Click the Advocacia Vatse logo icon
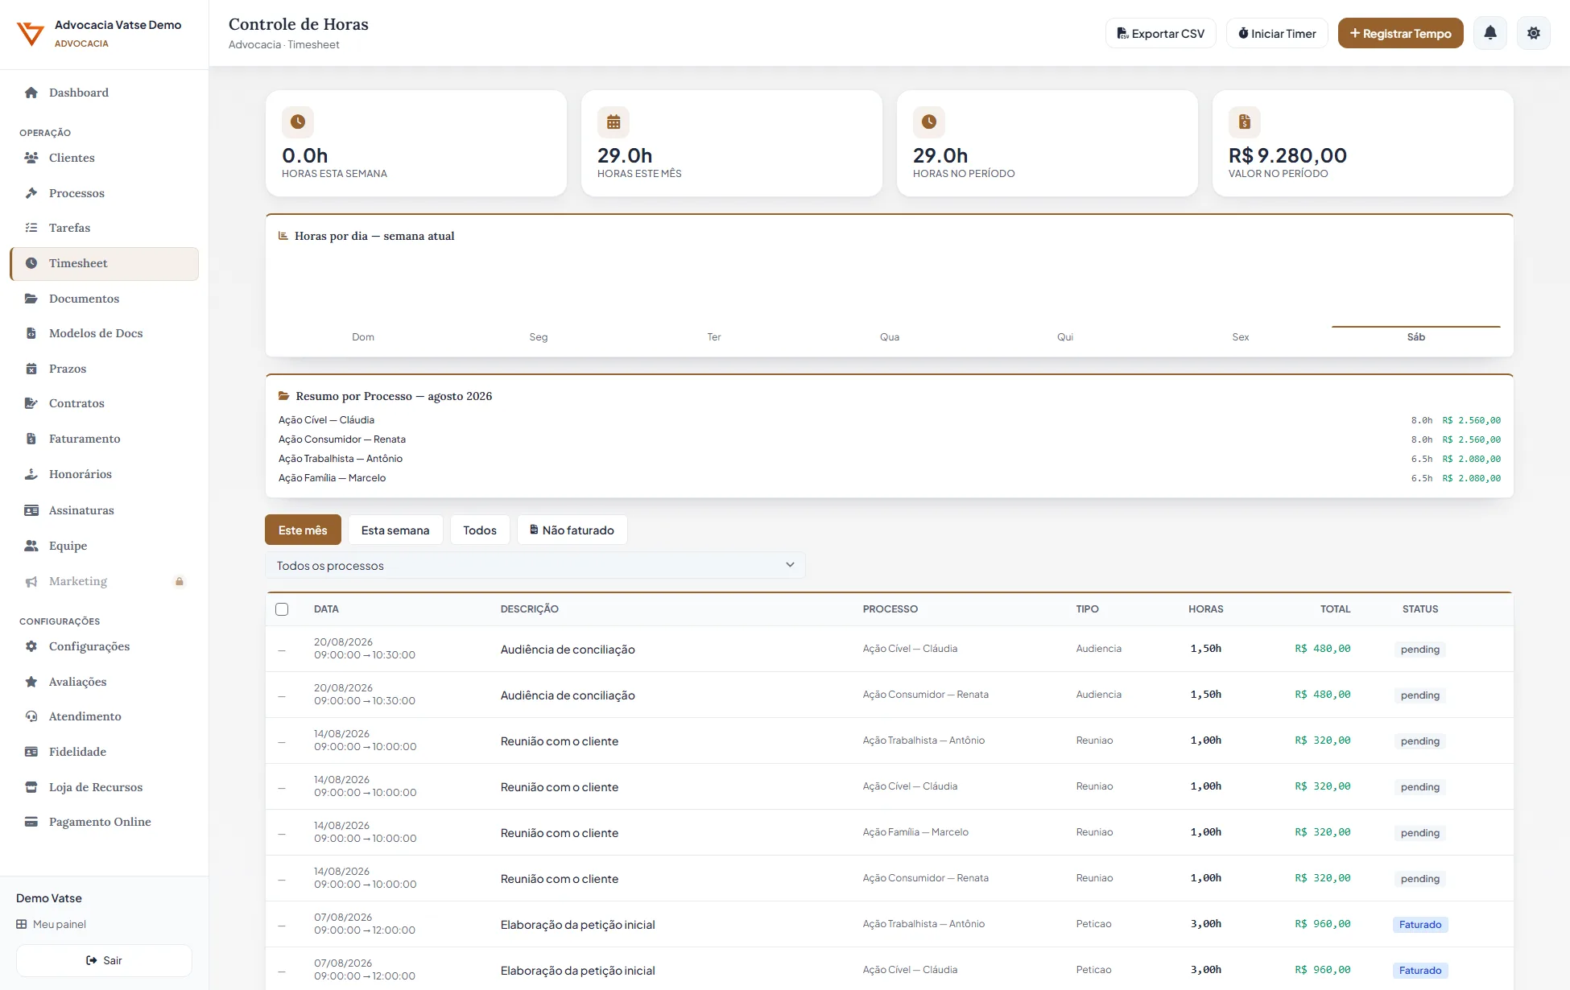 click(x=31, y=34)
